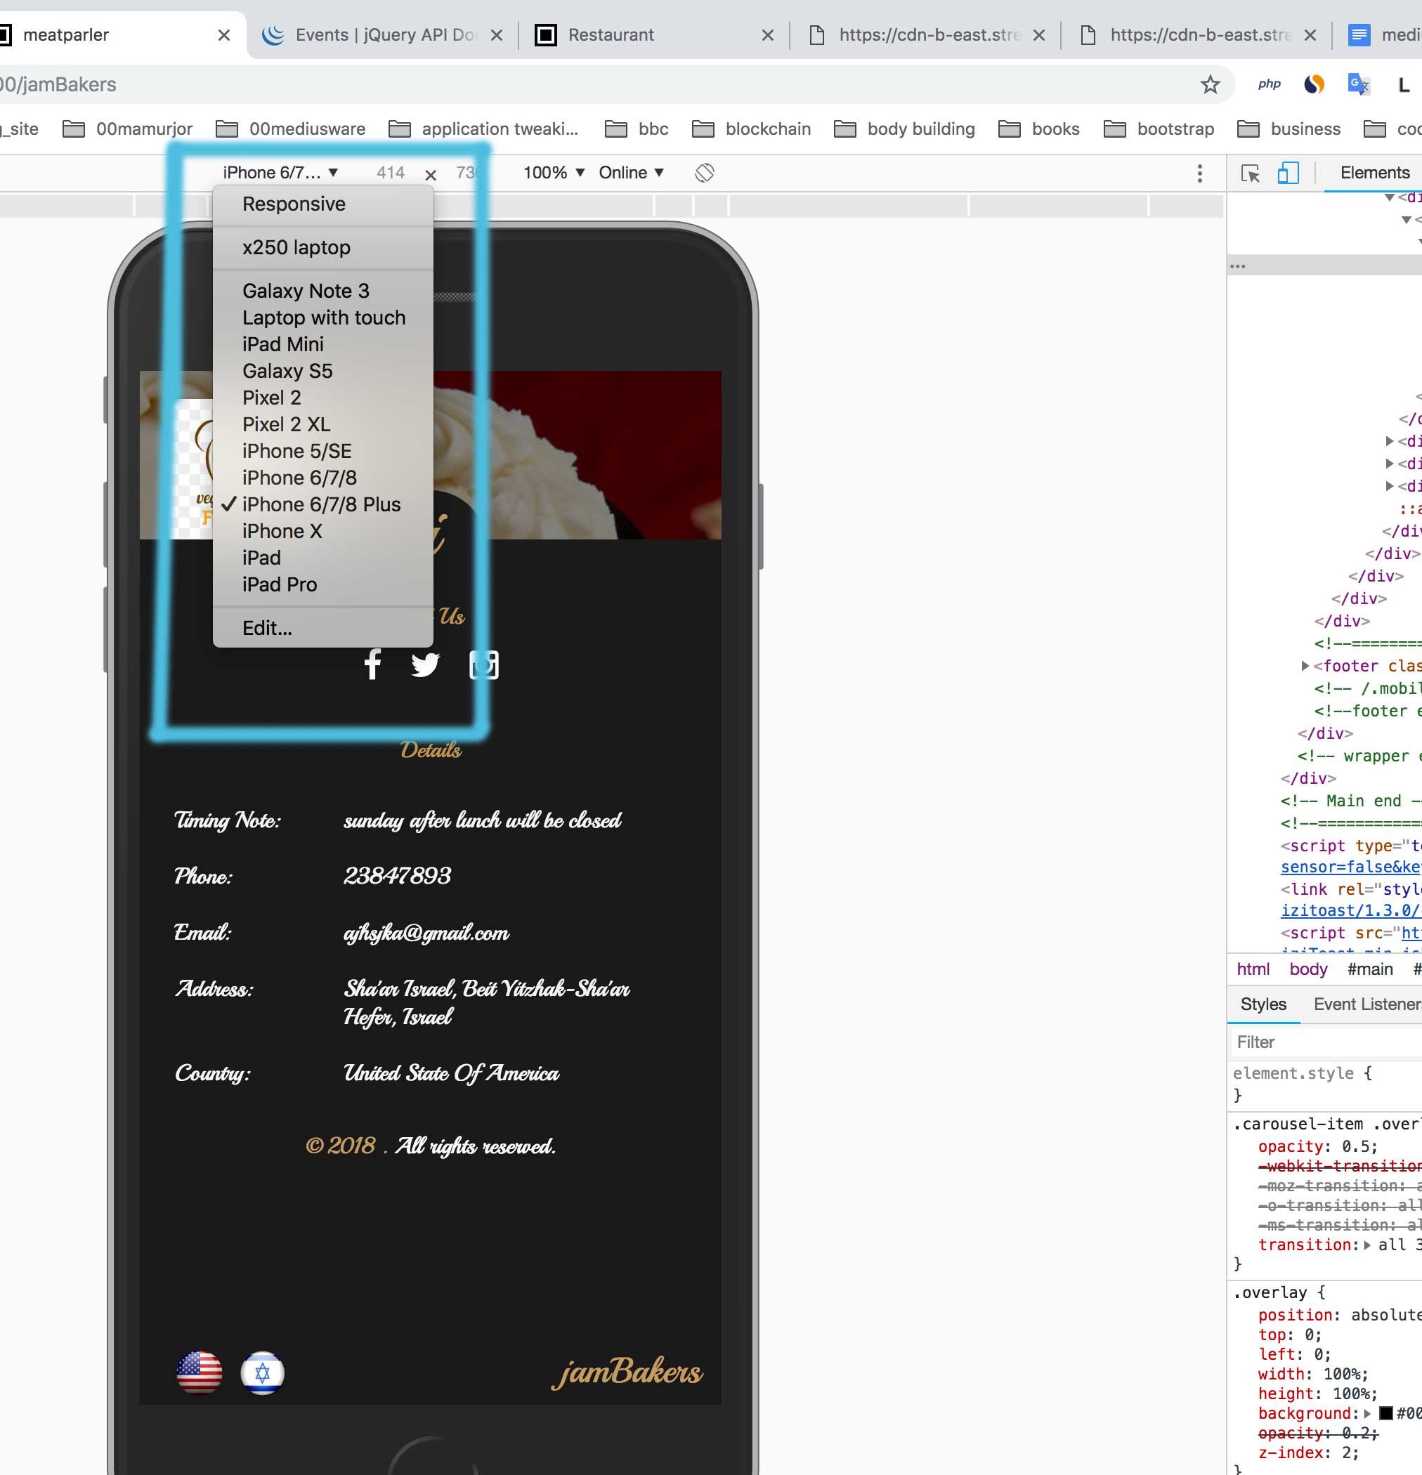Open the 00mediusware bookmarks folder

[291, 129]
